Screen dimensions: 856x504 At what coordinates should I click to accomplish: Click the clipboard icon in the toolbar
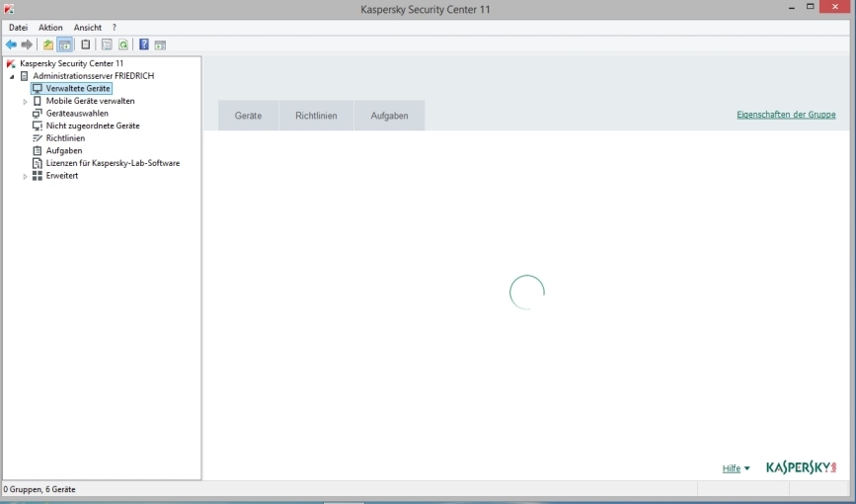click(x=86, y=44)
